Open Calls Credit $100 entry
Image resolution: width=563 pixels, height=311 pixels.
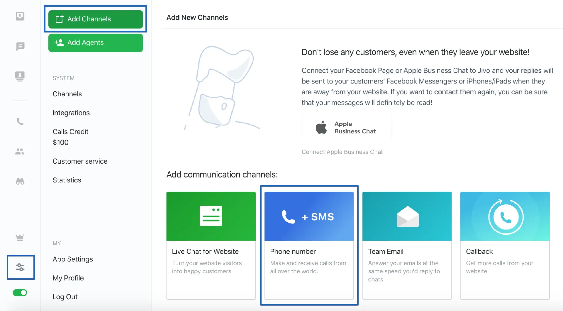[x=70, y=137]
